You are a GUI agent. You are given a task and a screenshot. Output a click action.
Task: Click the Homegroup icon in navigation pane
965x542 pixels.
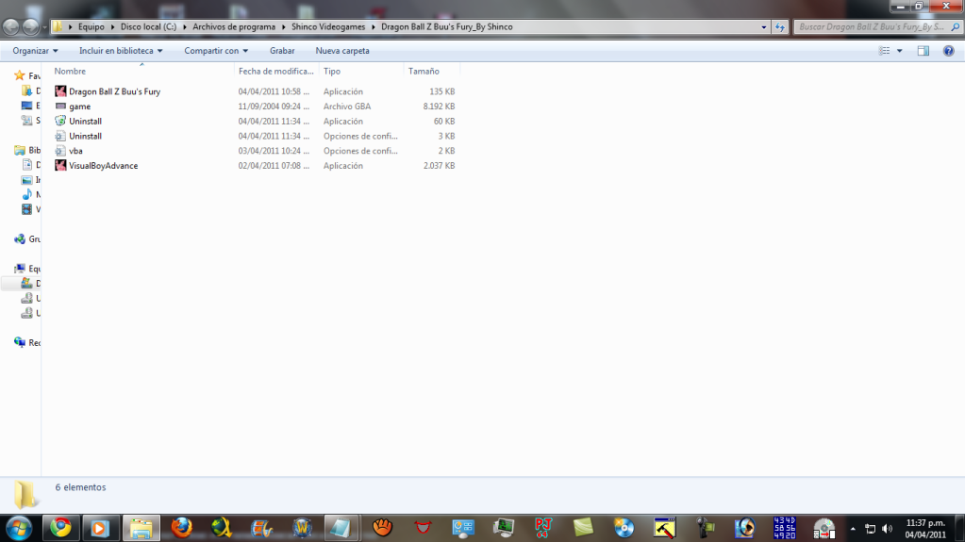[x=20, y=238]
